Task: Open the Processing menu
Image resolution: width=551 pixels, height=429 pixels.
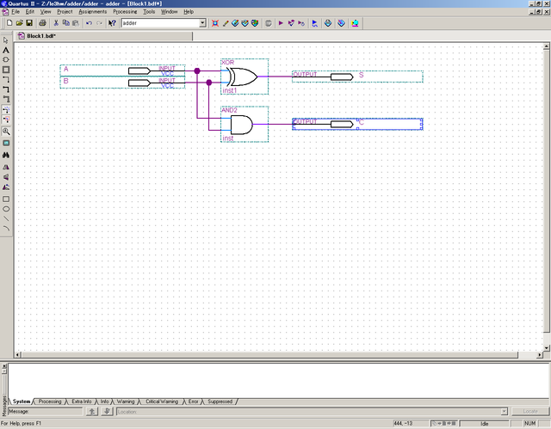Action: coord(125,11)
